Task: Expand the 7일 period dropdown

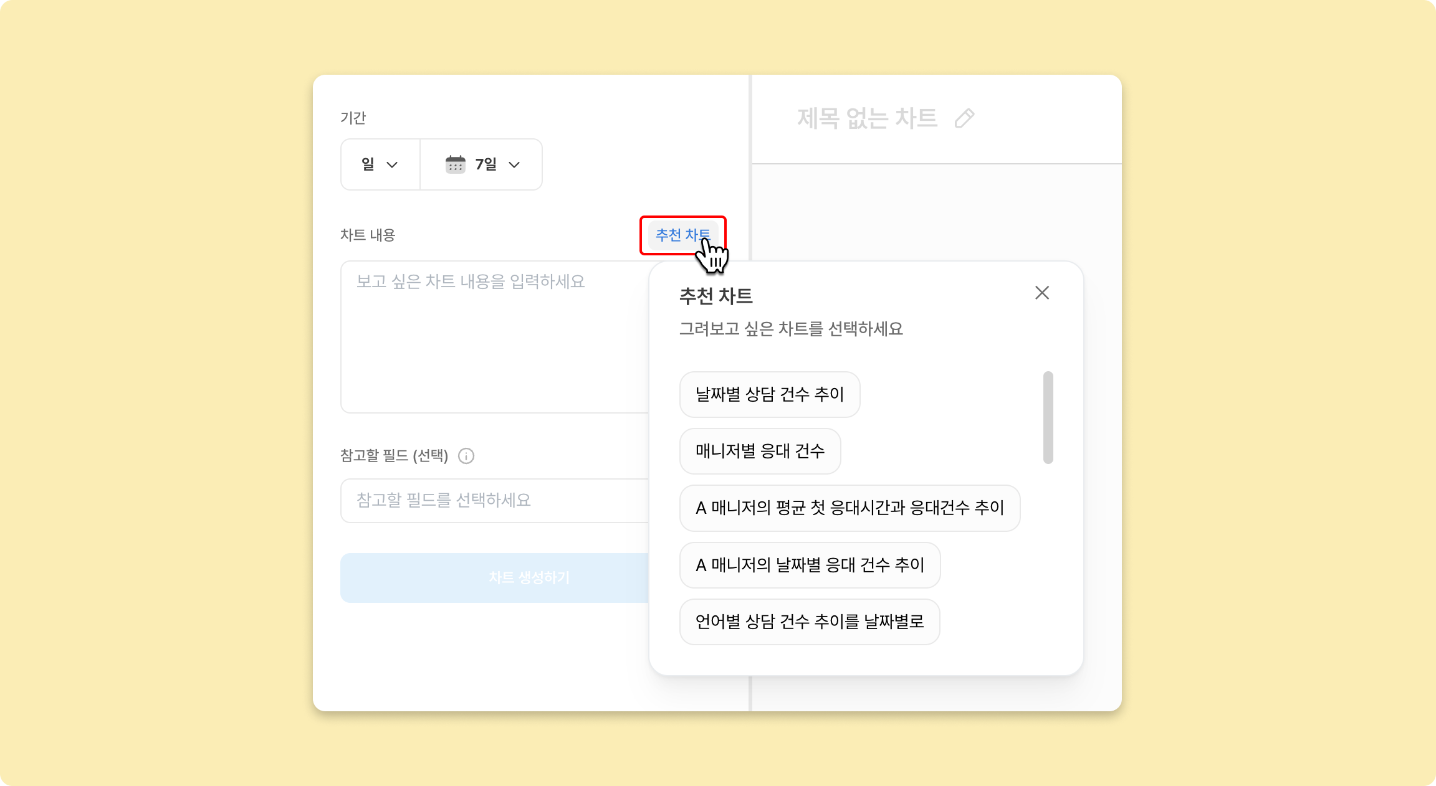Action: 486,164
